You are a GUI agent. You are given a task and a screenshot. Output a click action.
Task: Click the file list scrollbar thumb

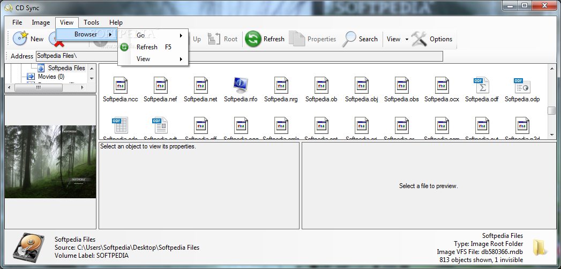551,110
